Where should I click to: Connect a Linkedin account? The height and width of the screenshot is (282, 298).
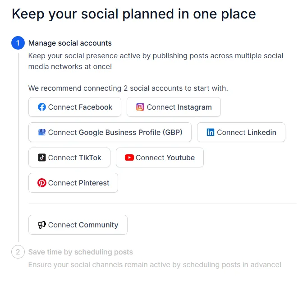241,132
